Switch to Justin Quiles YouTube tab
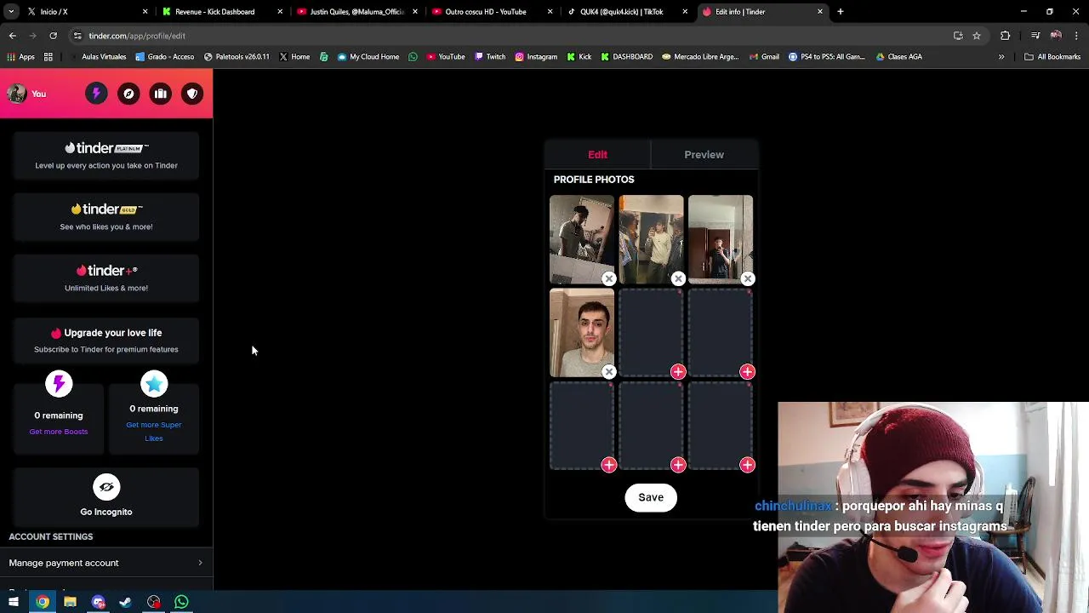This screenshot has width=1089, height=613. tap(356, 12)
